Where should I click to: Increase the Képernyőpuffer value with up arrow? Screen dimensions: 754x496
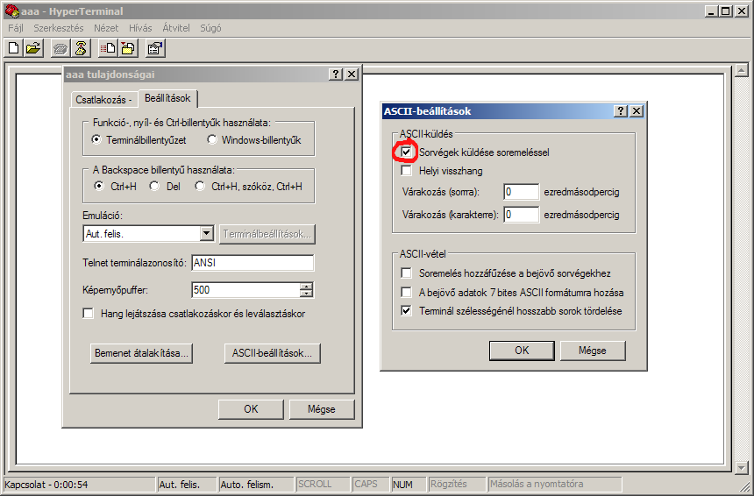pyautogui.click(x=306, y=286)
